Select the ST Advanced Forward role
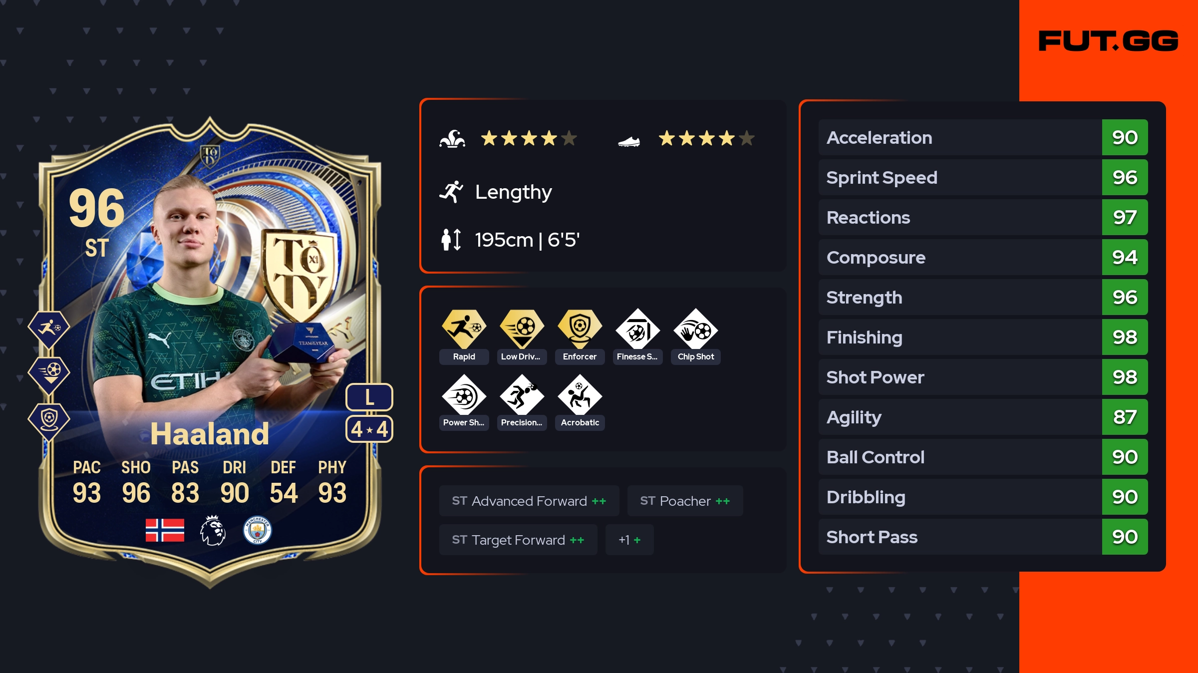The width and height of the screenshot is (1198, 673). coord(529,501)
